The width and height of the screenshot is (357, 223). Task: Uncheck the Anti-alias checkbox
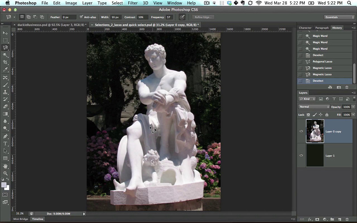(x=81, y=17)
